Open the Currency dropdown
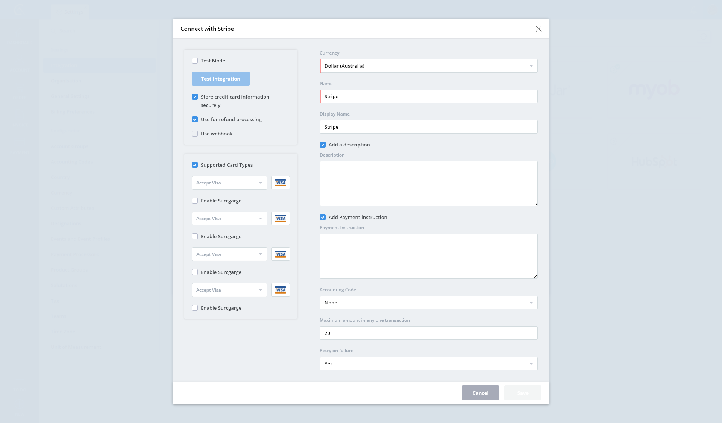722x423 pixels. coord(428,66)
